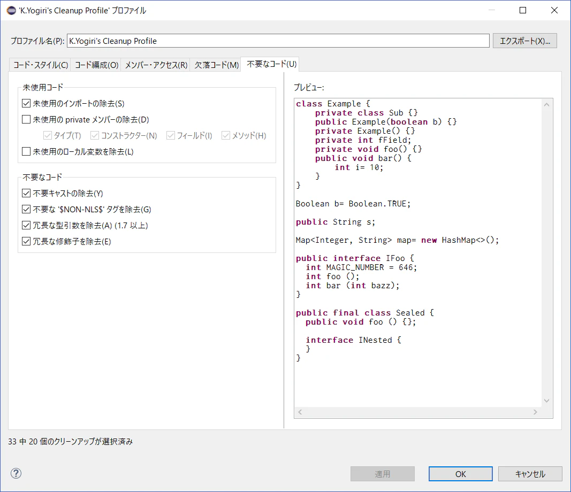Viewport: 571px width, 492px height.
Task: Go to 欠落コード(M) tab
Action: click(216, 65)
